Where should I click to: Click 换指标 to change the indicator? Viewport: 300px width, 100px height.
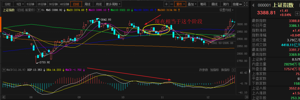225,70
